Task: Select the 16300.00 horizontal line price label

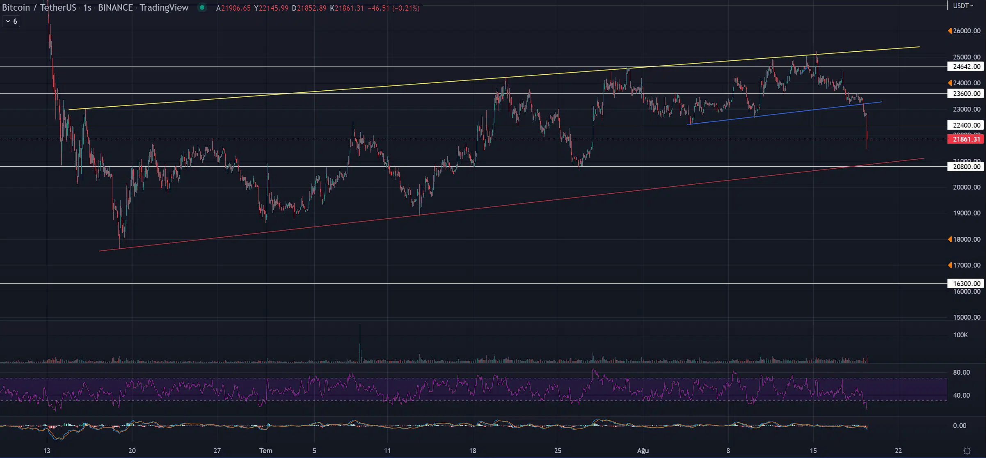Action: [x=966, y=284]
